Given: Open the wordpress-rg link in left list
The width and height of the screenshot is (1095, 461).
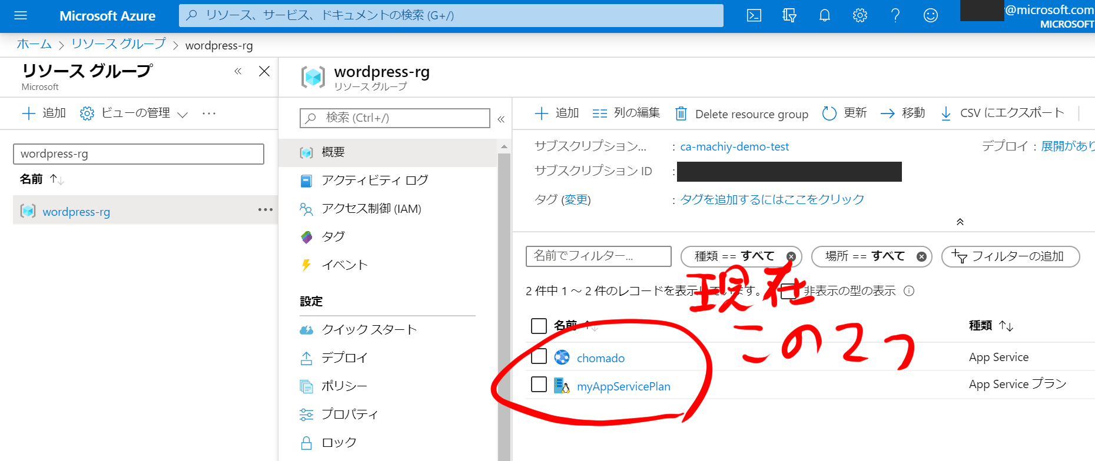Looking at the screenshot, I should (x=77, y=212).
